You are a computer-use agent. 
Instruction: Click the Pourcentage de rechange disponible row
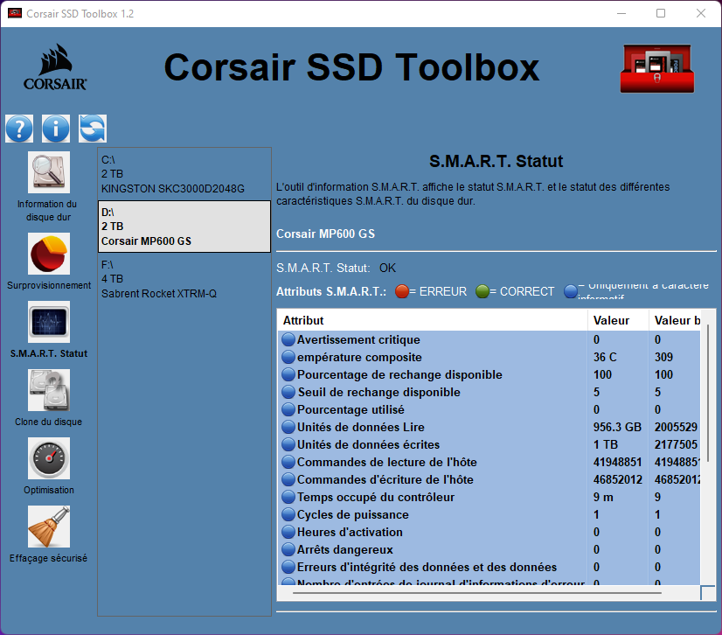click(489, 374)
